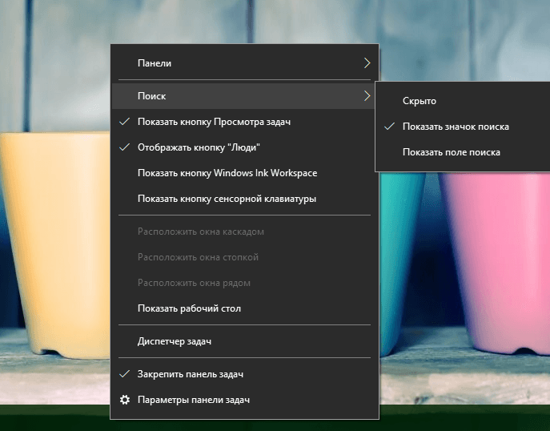
Task: Select Показать значок поиска option
Action: [x=463, y=127]
